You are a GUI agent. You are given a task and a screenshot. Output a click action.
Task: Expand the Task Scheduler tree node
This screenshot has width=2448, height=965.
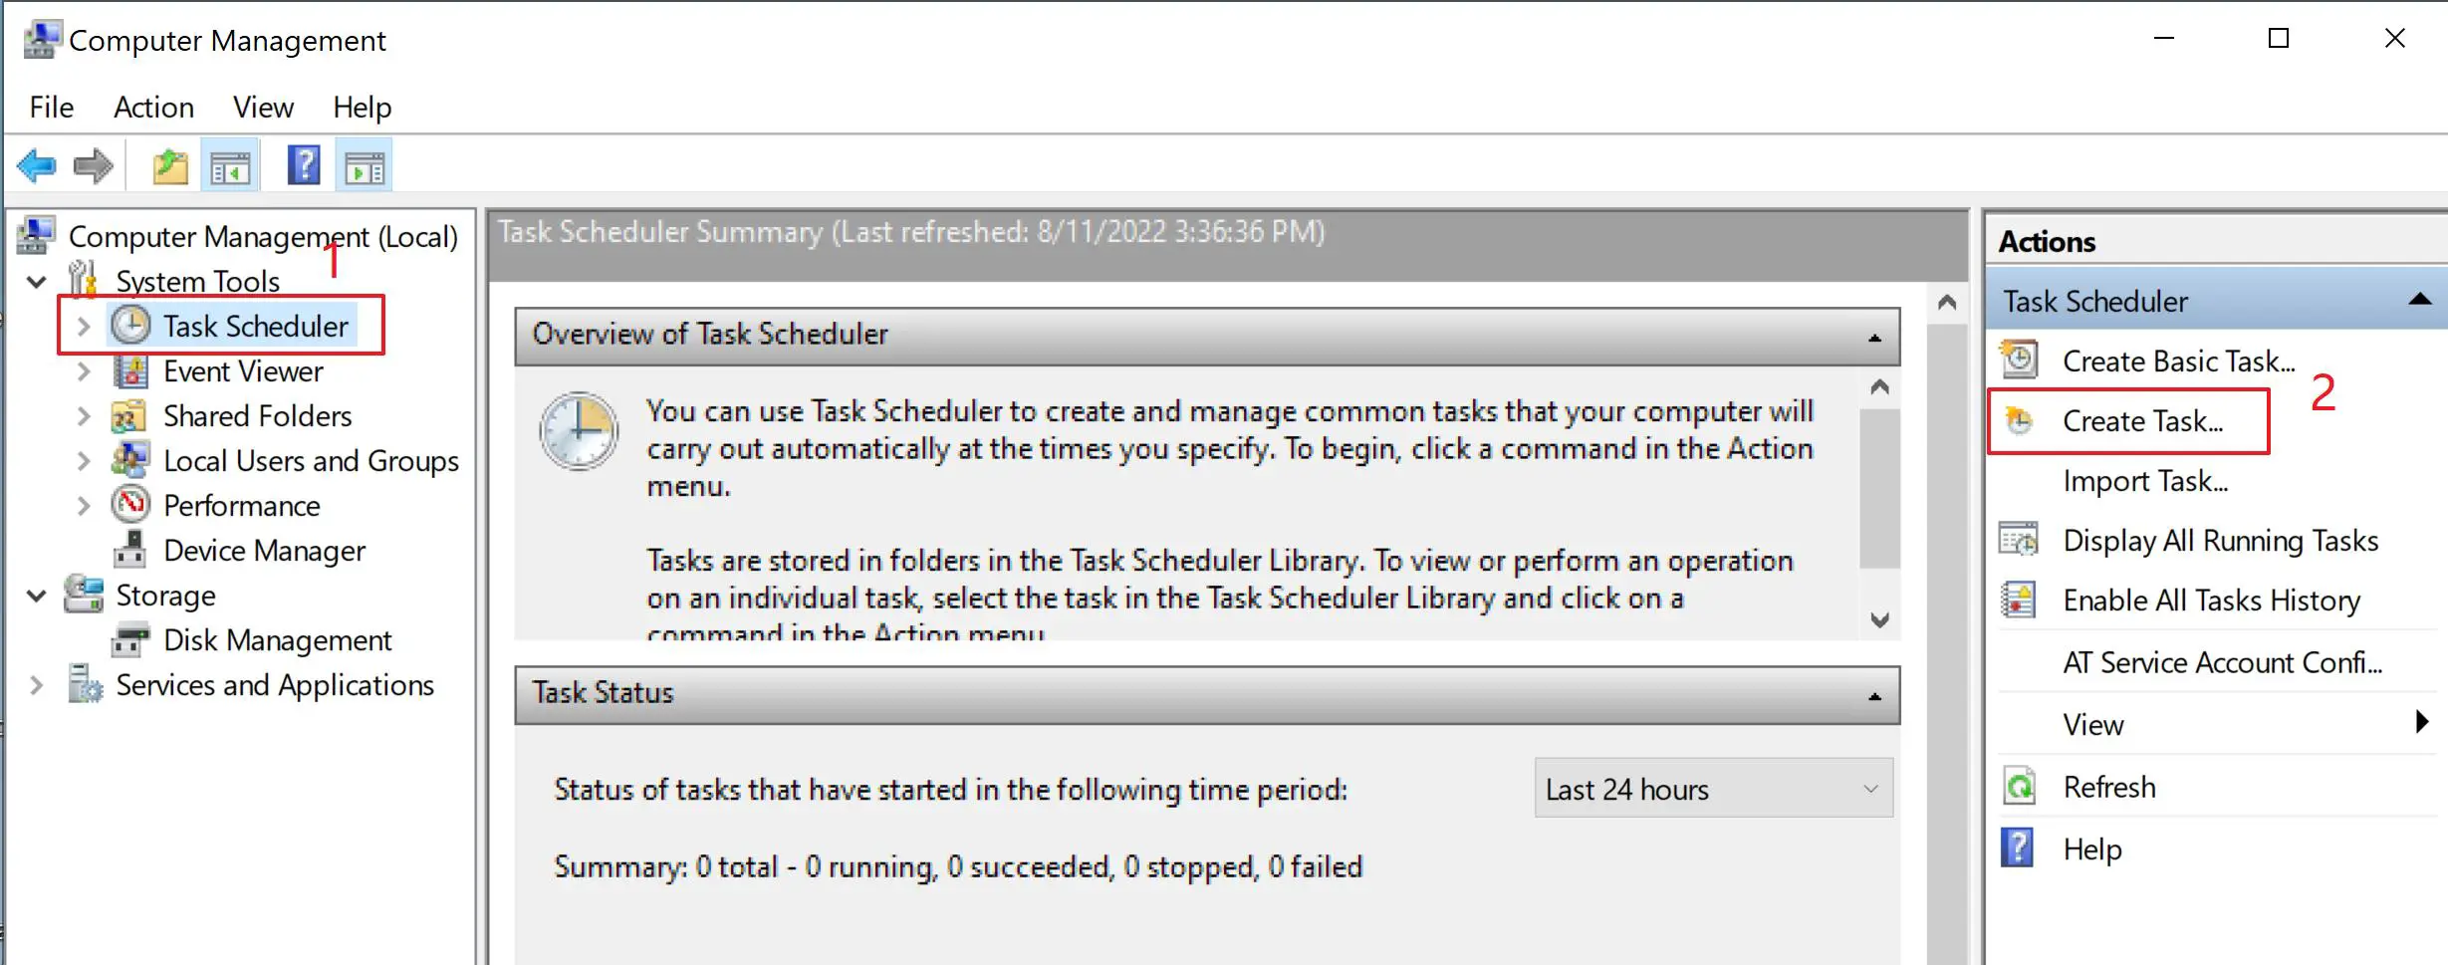coord(84,327)
